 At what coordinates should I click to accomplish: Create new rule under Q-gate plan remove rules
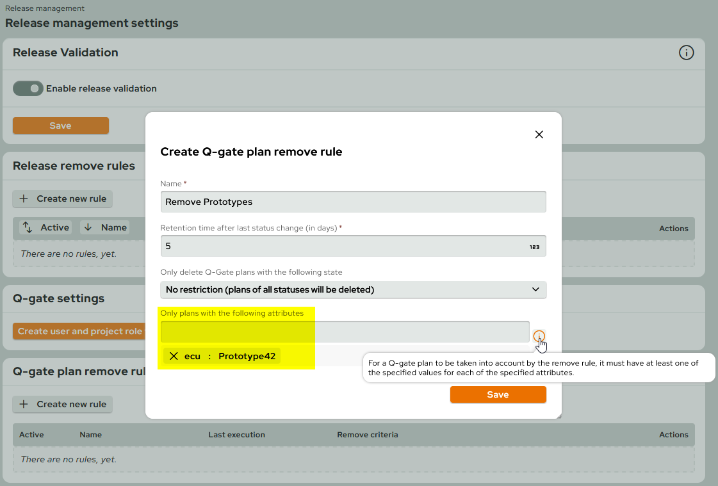pyautogui.click(x=62, y=404)
